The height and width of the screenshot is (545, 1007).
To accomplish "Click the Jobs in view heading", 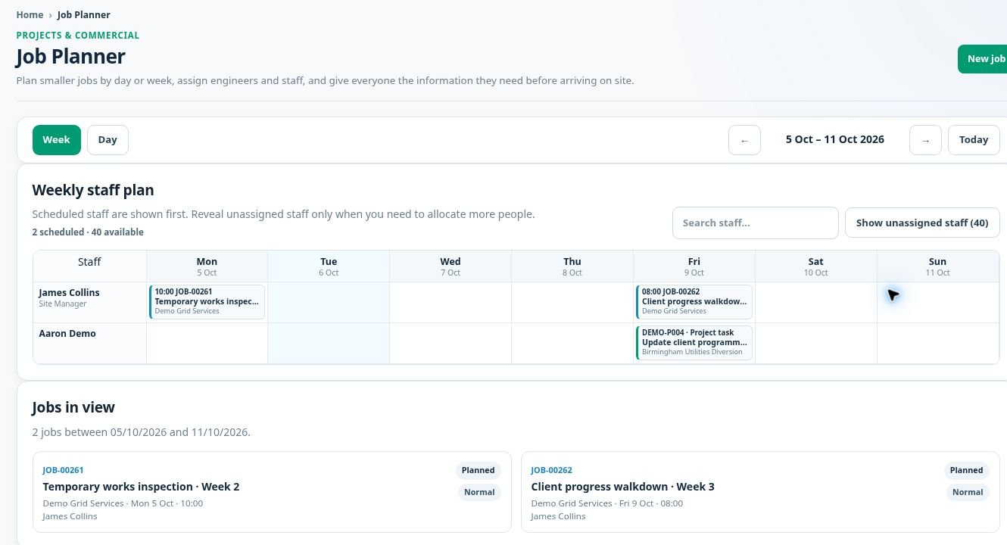I will tap(73, 407).
